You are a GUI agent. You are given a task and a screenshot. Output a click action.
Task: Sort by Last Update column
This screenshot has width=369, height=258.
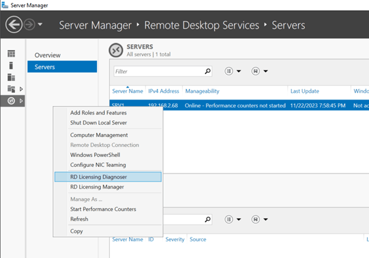[305, 91]
